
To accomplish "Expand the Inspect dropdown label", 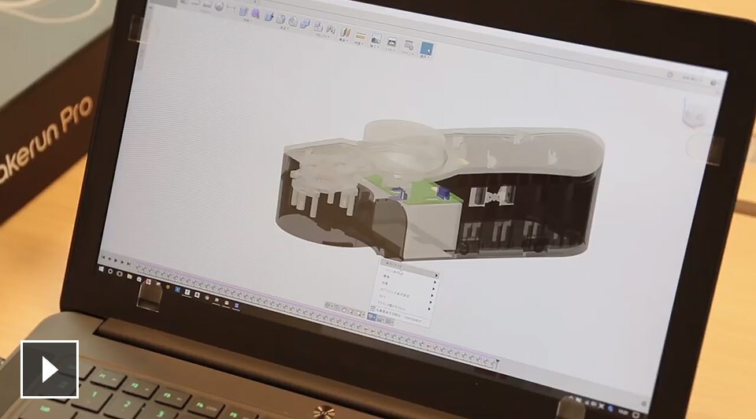I will [359, 43].
